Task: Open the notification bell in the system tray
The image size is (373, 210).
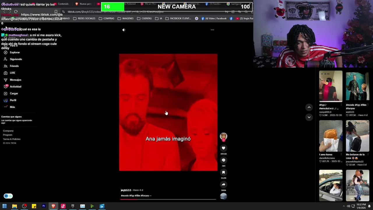Action: tap(369, 206)
